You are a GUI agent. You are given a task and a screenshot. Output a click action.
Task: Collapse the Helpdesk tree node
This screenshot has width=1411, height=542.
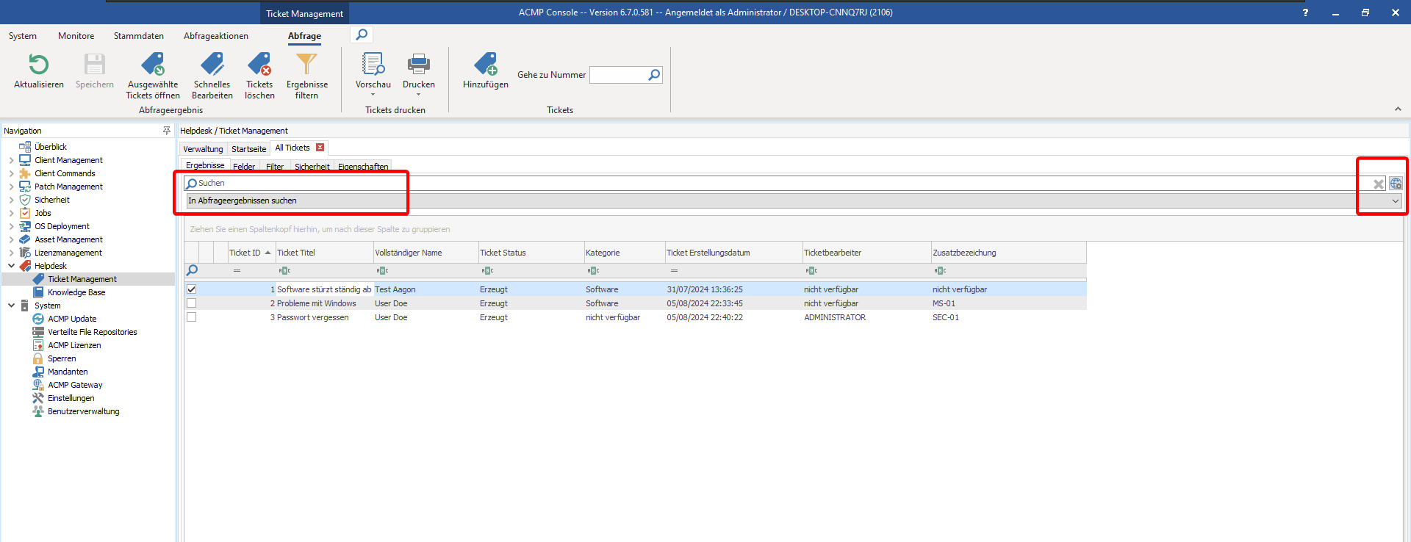pos(11,266)
